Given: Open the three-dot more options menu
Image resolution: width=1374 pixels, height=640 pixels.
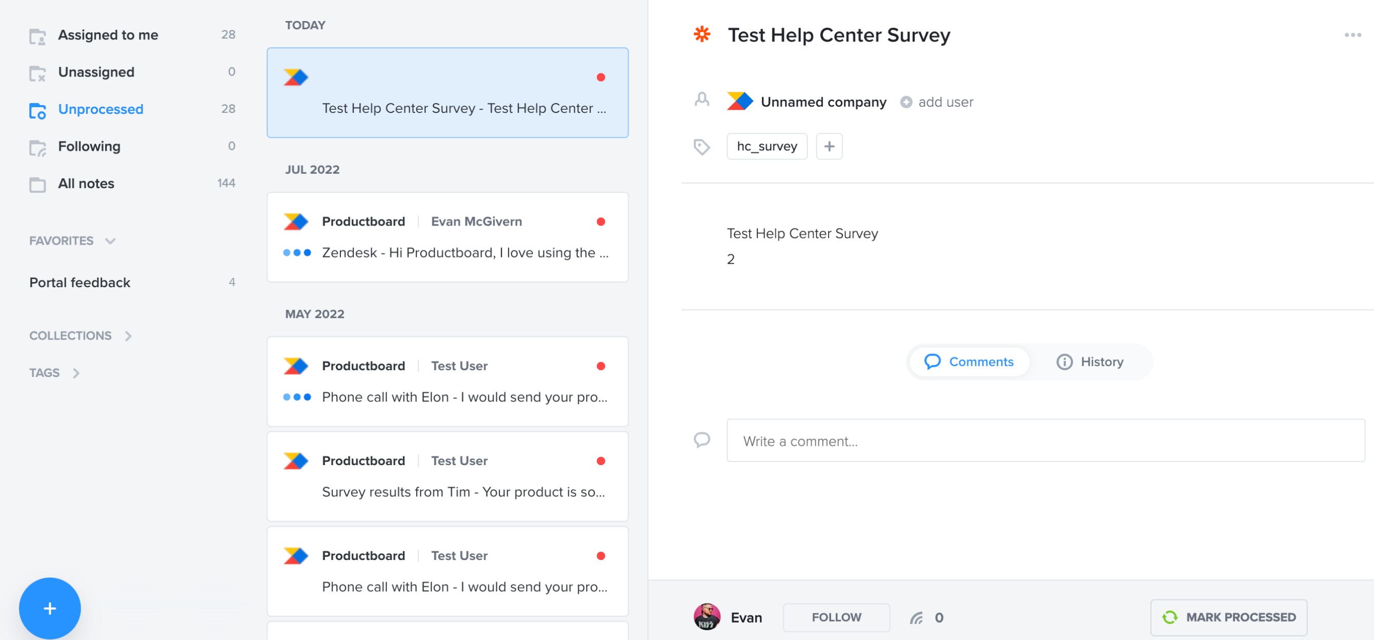Looking at the screenshot, I should click(1352, 35).
